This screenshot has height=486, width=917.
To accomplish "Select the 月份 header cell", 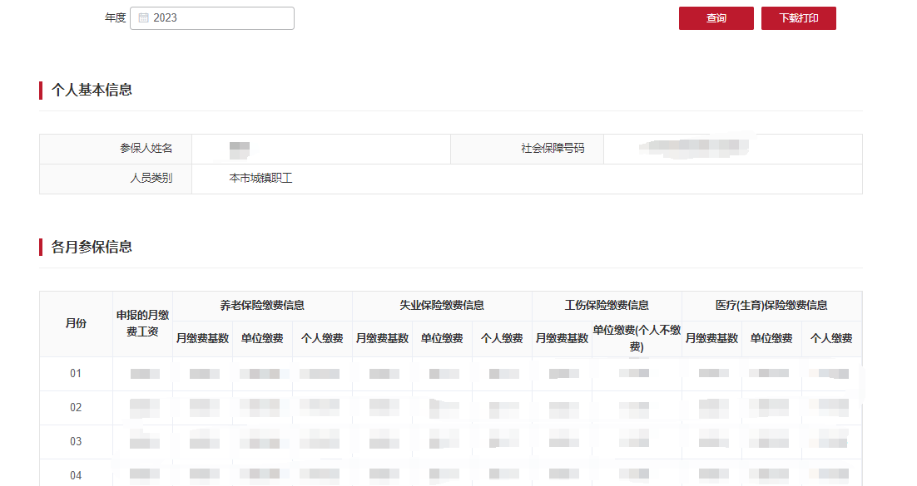I will click(x=75, y=324).
